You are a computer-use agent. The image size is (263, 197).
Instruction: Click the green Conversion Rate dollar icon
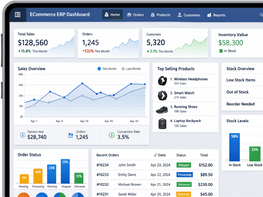[x=112, y=135]
